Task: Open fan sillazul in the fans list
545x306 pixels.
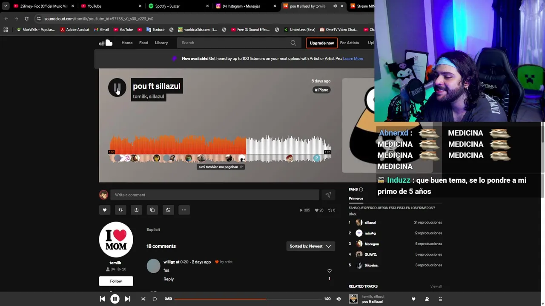Action: click(370, 223)
